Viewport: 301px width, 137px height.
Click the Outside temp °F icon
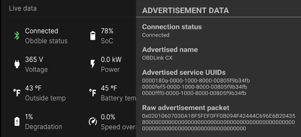tap(17, 93)
